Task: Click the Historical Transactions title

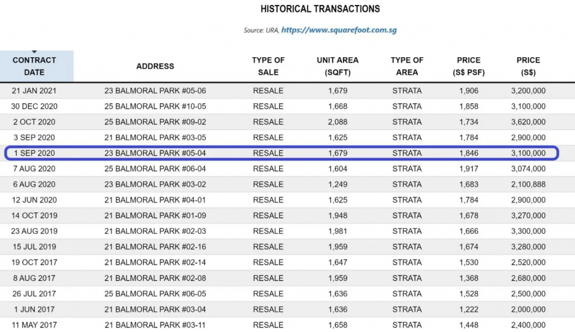Action: coord(320,9)
